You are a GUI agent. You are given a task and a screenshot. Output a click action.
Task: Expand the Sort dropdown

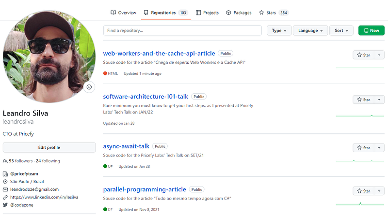pos(342,30)
